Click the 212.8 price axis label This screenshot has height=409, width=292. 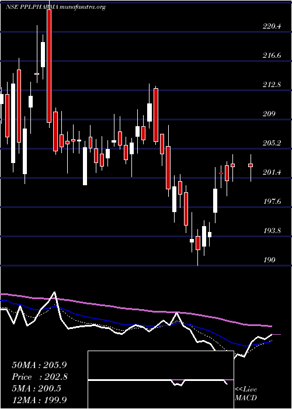[x=272, y=84]
